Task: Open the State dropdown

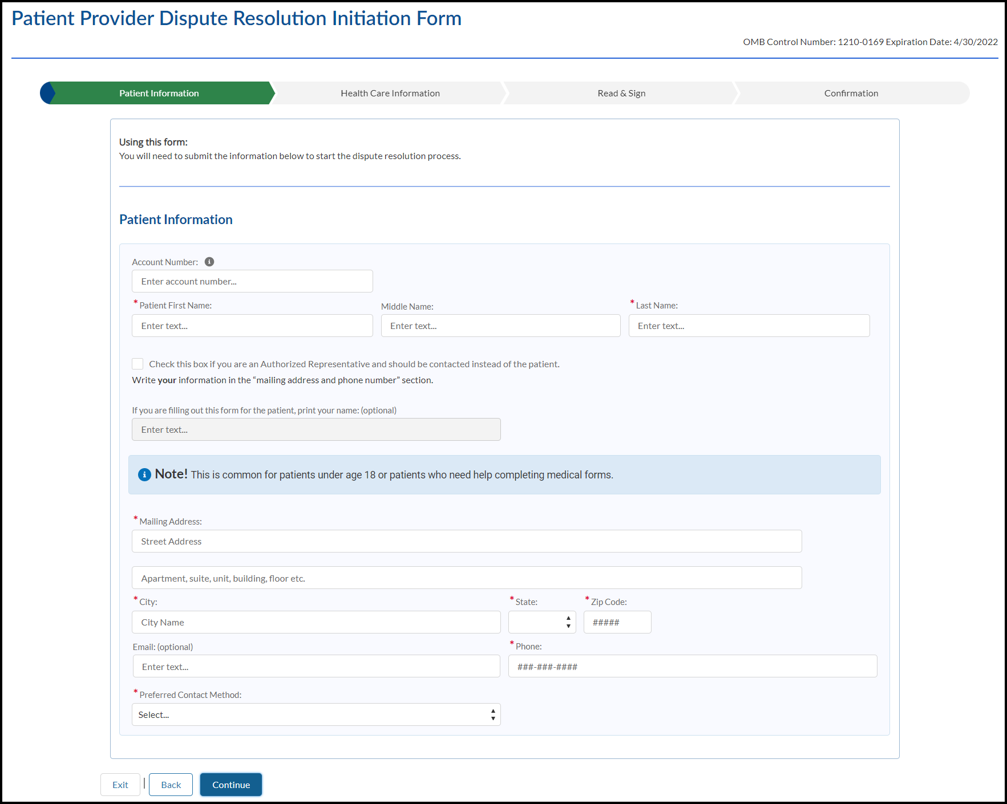Action: click(541, 622)
